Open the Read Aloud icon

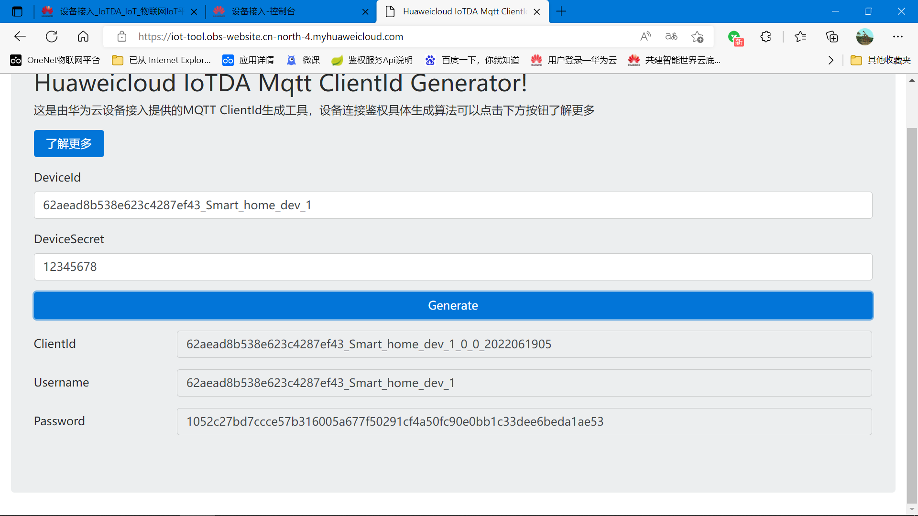coord(645,36)
